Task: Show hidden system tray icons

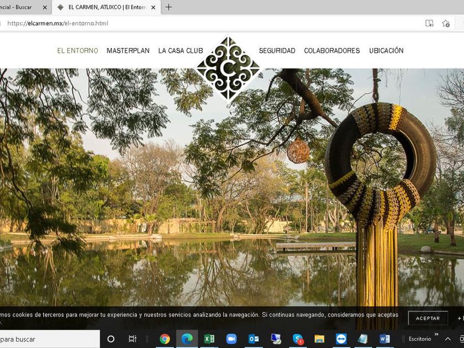Action: (x=448, y=339)
